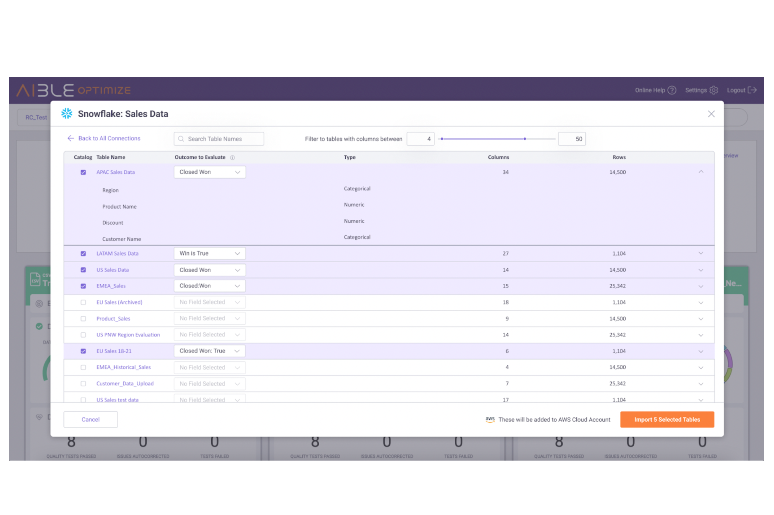774x515 pixels.
Task: Click the Snowflake logo icon
Action: coord(67,114)
